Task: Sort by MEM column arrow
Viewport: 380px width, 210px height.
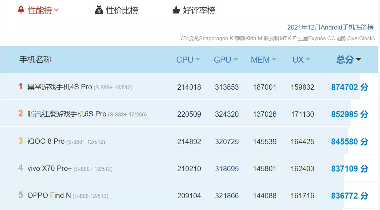Action: [x=274, y=59]
